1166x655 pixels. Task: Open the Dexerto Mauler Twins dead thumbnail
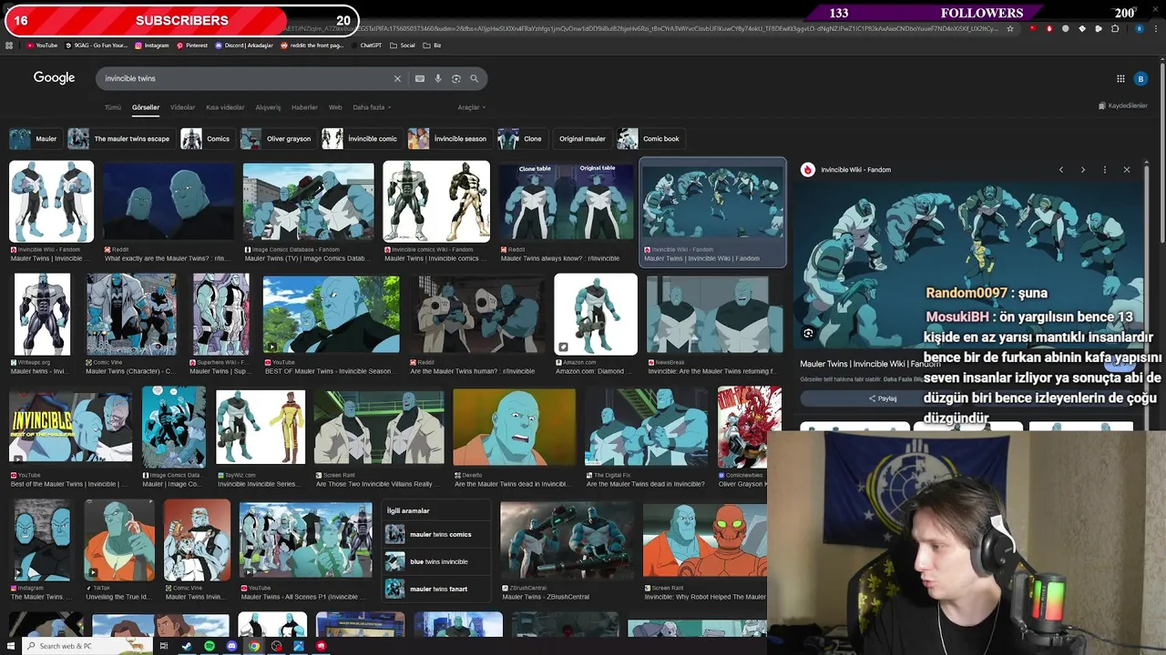[514, 426]
